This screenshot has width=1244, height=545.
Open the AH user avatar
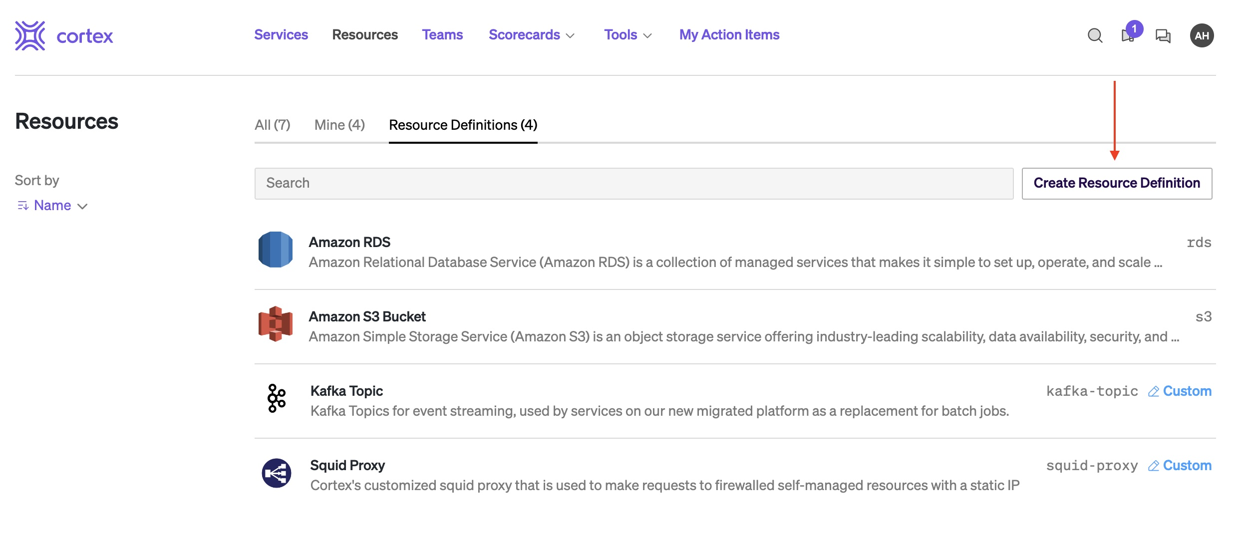1202,35
